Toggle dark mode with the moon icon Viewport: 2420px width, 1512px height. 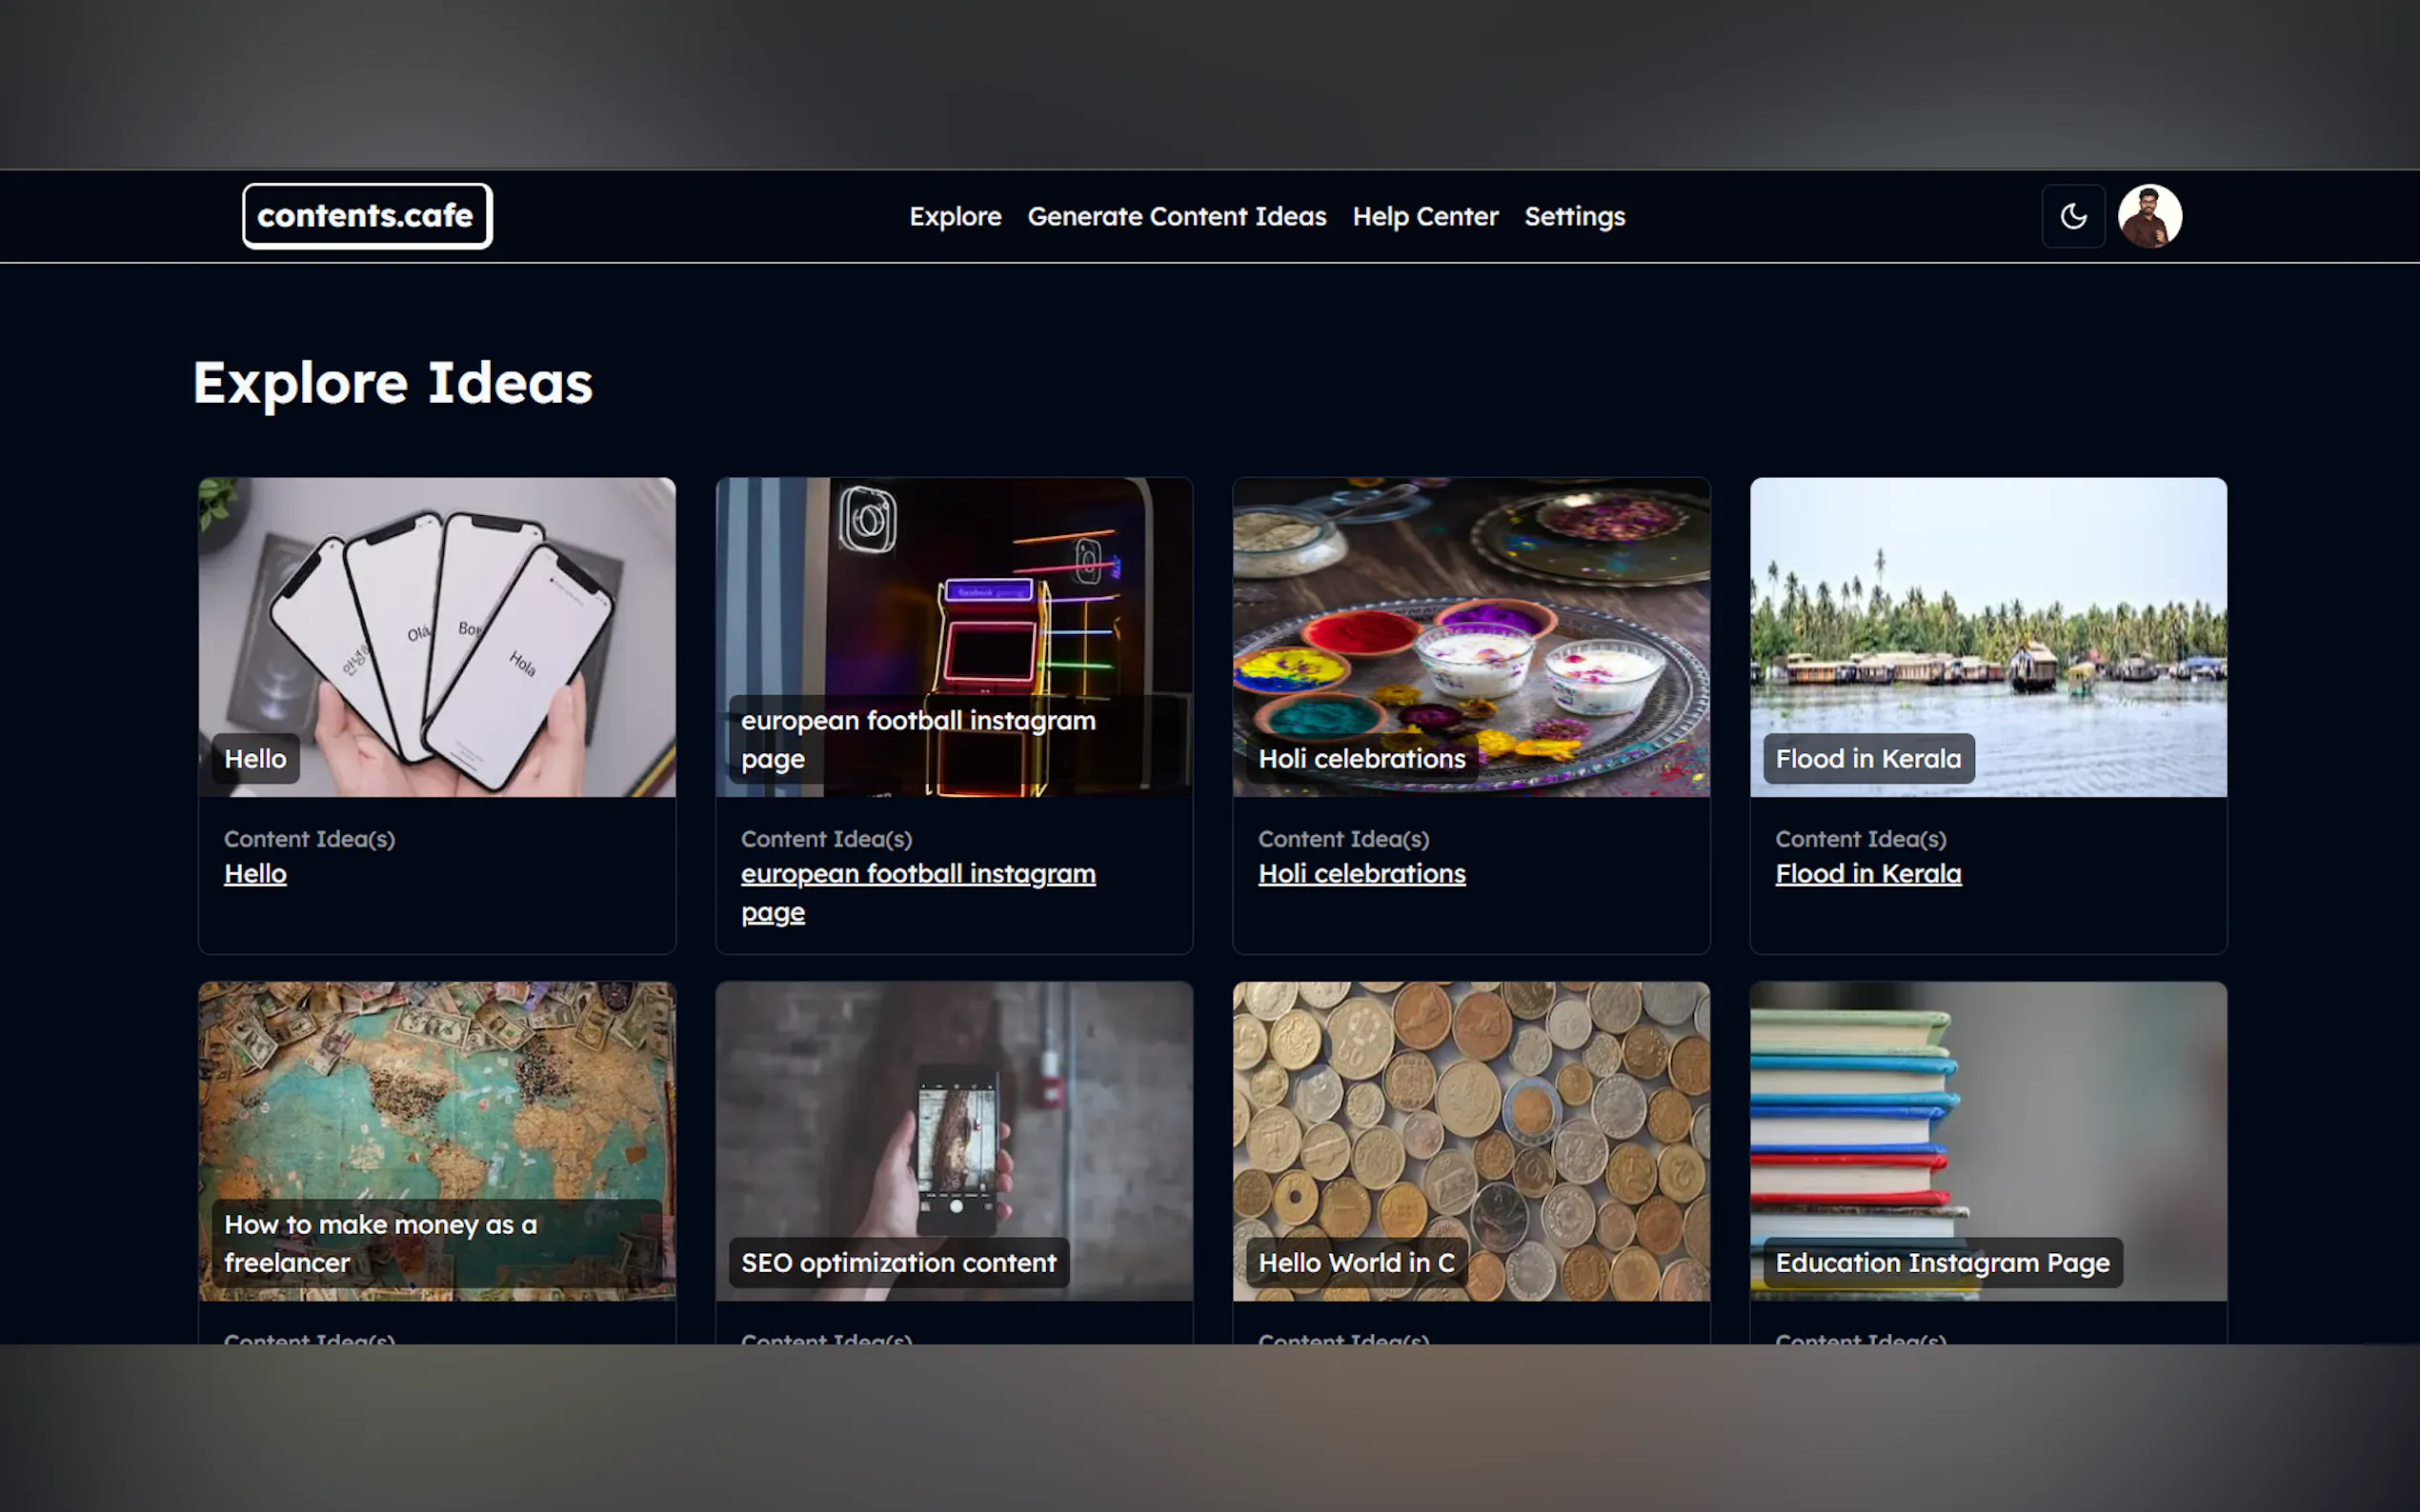click(2073, 216)
